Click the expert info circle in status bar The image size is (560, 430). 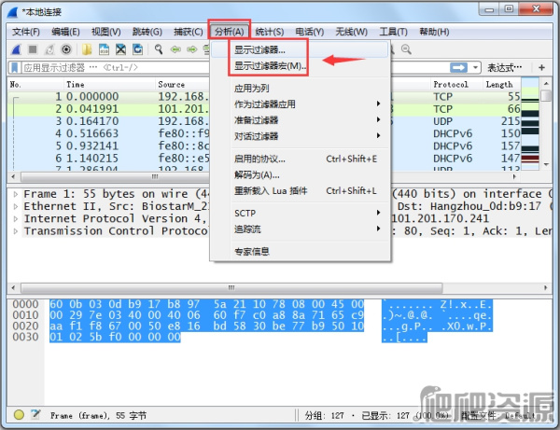19,415
